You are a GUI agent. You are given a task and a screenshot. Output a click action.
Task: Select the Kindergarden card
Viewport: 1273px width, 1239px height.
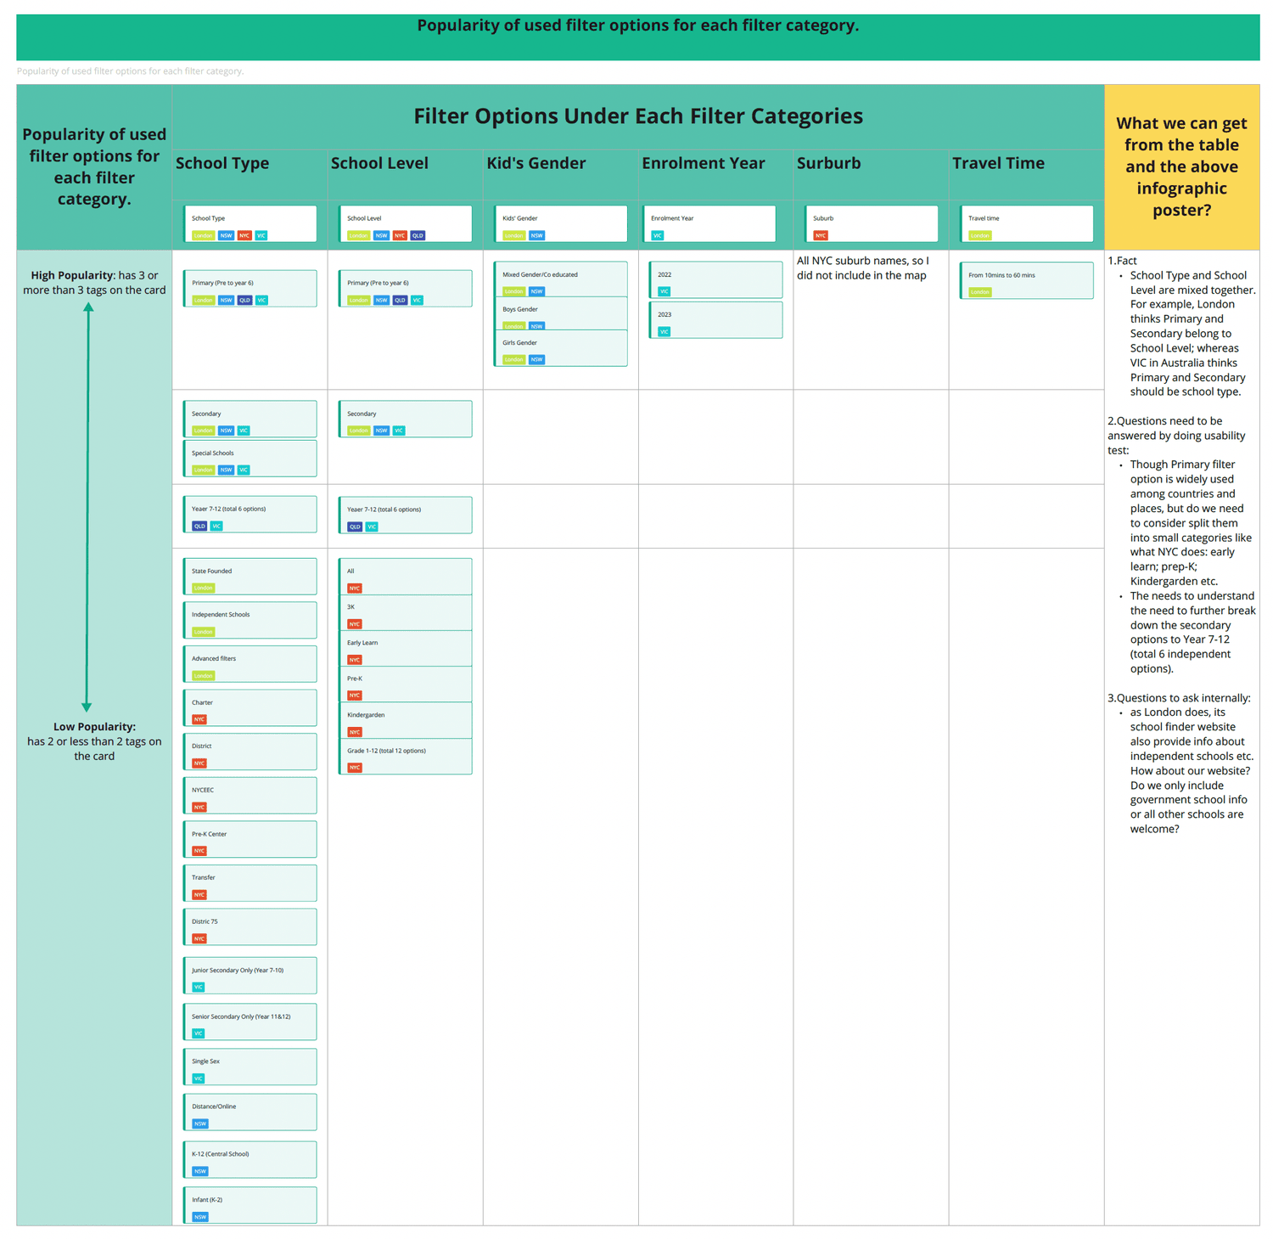(x=406, y=721)
